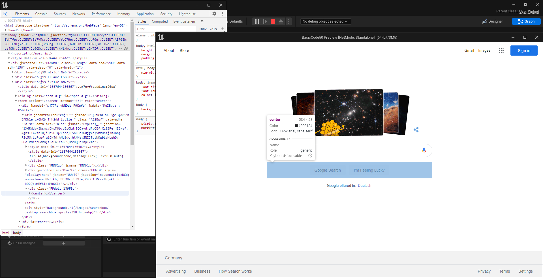Select the Elements tab
The width and height of the screenshot is (543, 278).
tap(22, 14)
